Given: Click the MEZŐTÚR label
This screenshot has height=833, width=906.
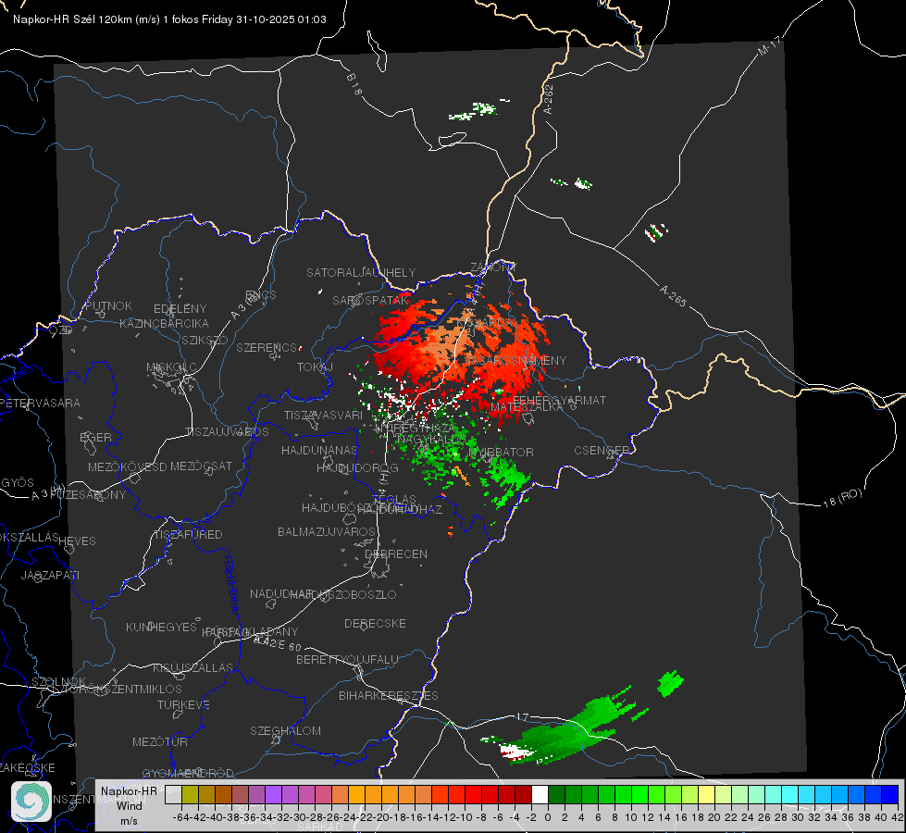Looking at the screenshot, I should (x=160, y=741).
